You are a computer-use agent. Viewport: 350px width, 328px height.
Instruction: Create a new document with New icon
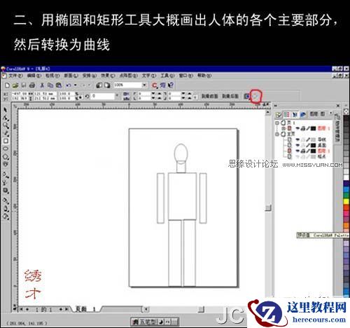click(7, 86)
